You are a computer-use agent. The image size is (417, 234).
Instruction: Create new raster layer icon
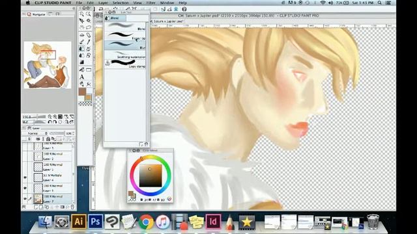point(36,207)
